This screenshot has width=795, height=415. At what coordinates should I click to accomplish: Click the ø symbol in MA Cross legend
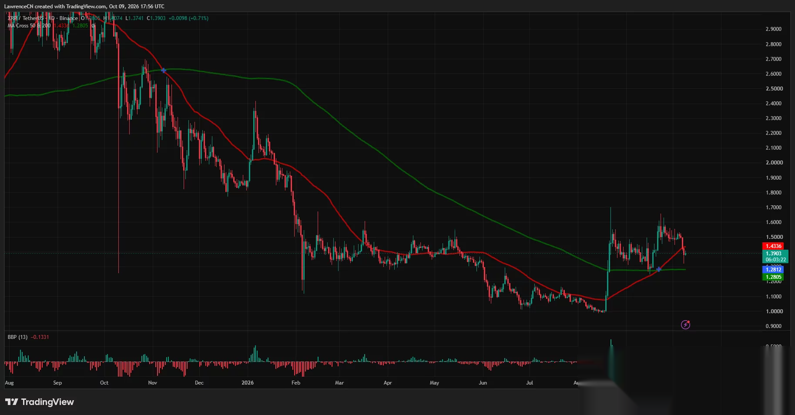tap(93, 26)
